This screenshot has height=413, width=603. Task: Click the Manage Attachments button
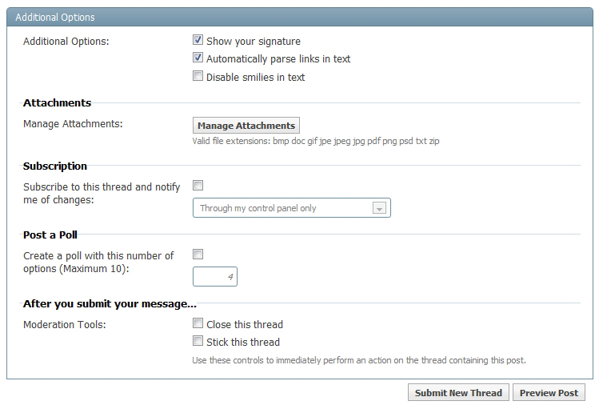pos(246,126)
